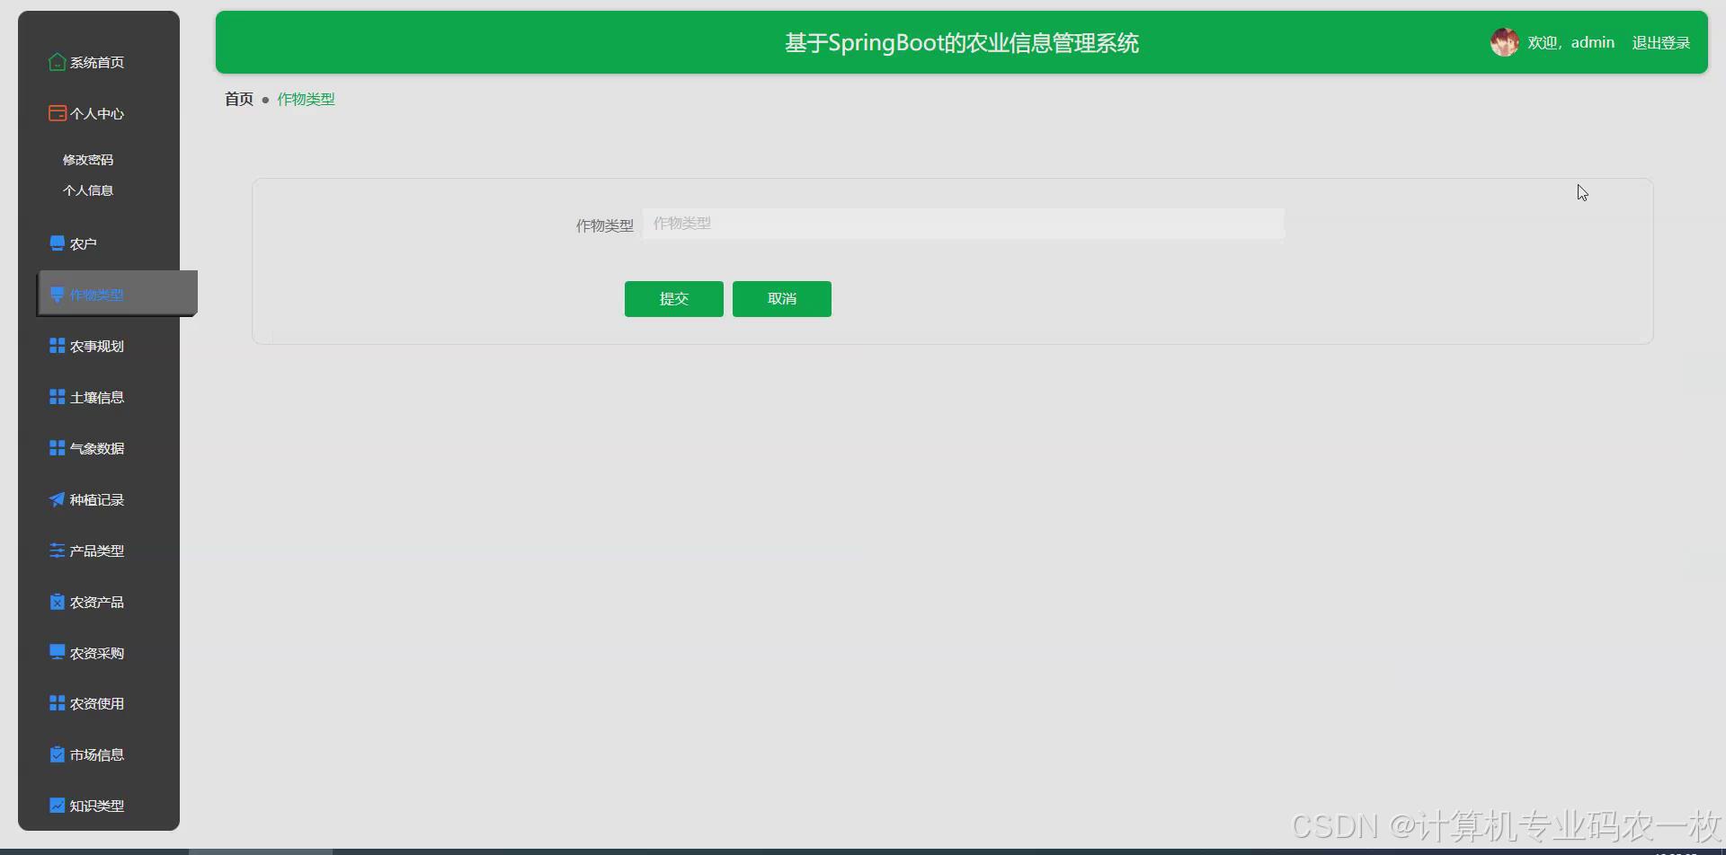
Task: Open 种植记录 via its paper-plane icon
Action: (x=56, y=499)
